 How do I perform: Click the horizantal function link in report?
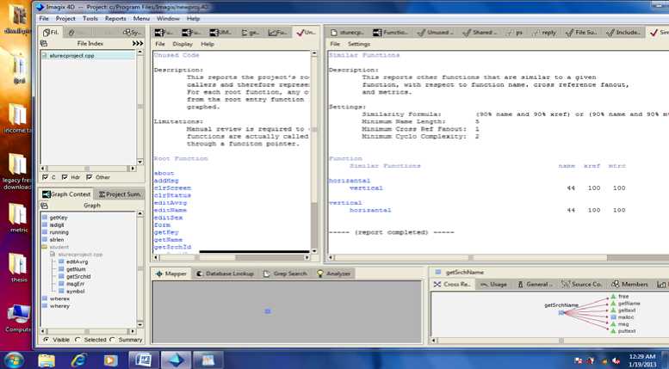tap(346, 180)
